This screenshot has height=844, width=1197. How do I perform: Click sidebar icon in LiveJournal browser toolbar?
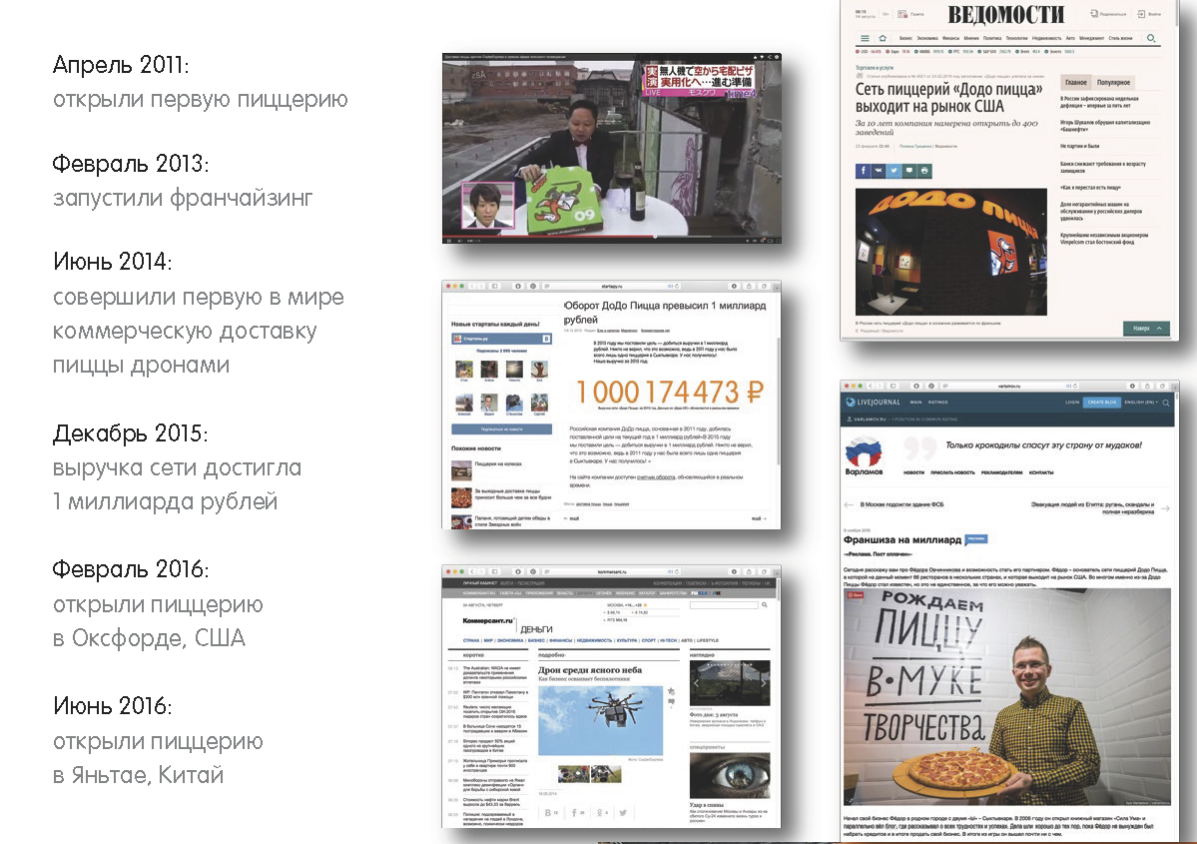click(894, 386)
